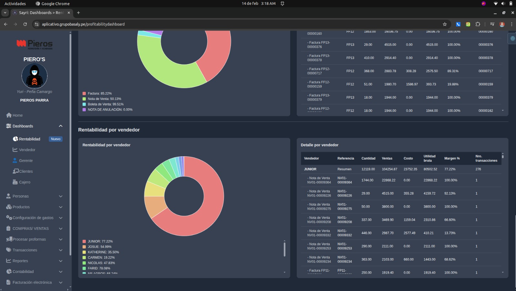Click the Rentabilidad pie chart icon
The width and height of the screenshot is (516, 291).
coord(15,139)
